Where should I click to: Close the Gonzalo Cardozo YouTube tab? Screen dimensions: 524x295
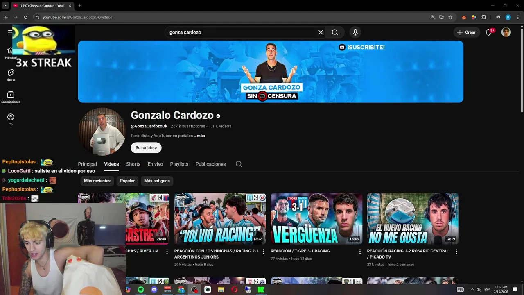click(x=70, y=5)
